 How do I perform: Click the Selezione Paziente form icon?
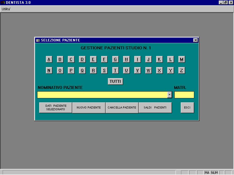pos(38,40)
